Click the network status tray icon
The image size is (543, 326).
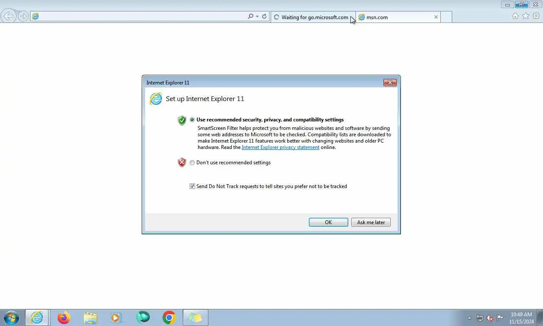point(480,318)
